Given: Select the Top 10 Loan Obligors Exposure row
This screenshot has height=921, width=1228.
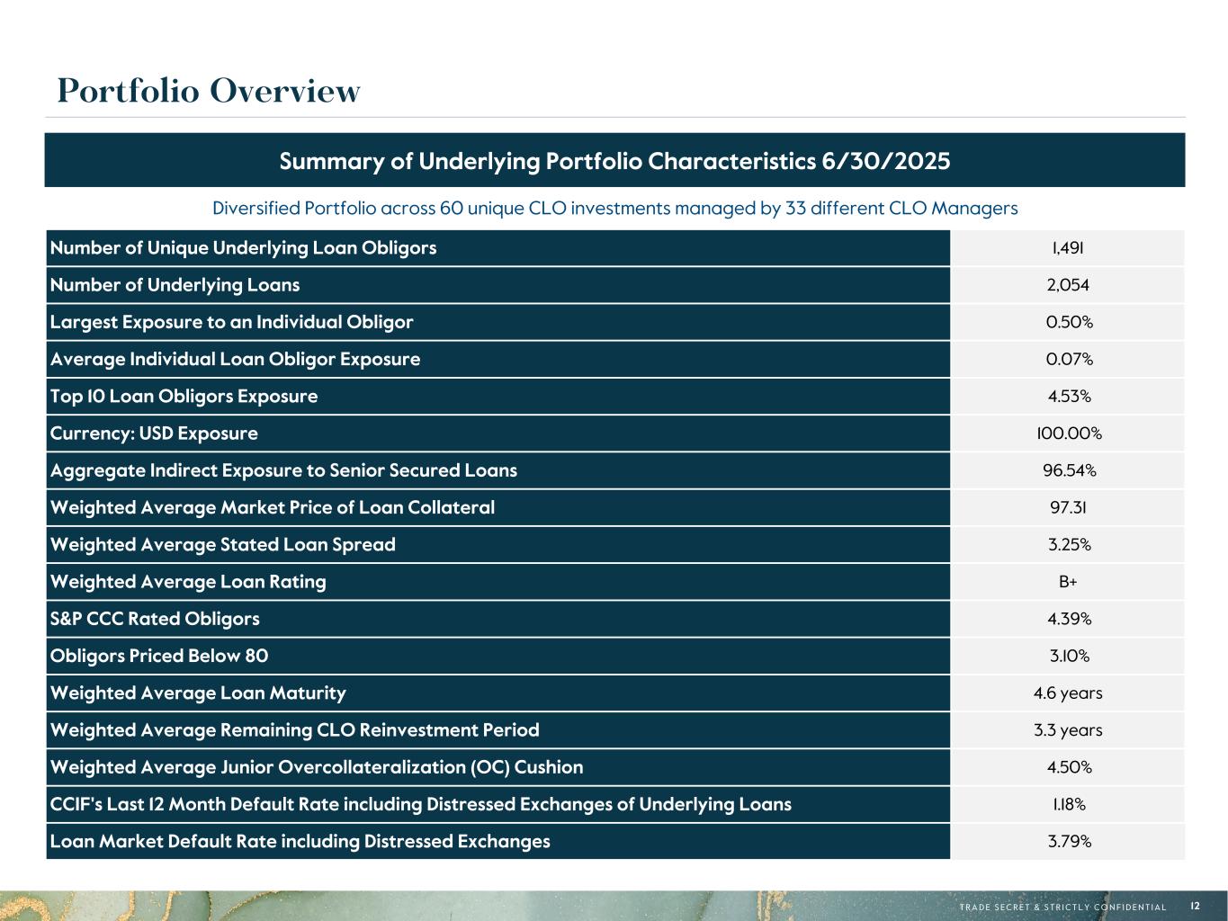Looking at the screenshot, I should [184, 397].
